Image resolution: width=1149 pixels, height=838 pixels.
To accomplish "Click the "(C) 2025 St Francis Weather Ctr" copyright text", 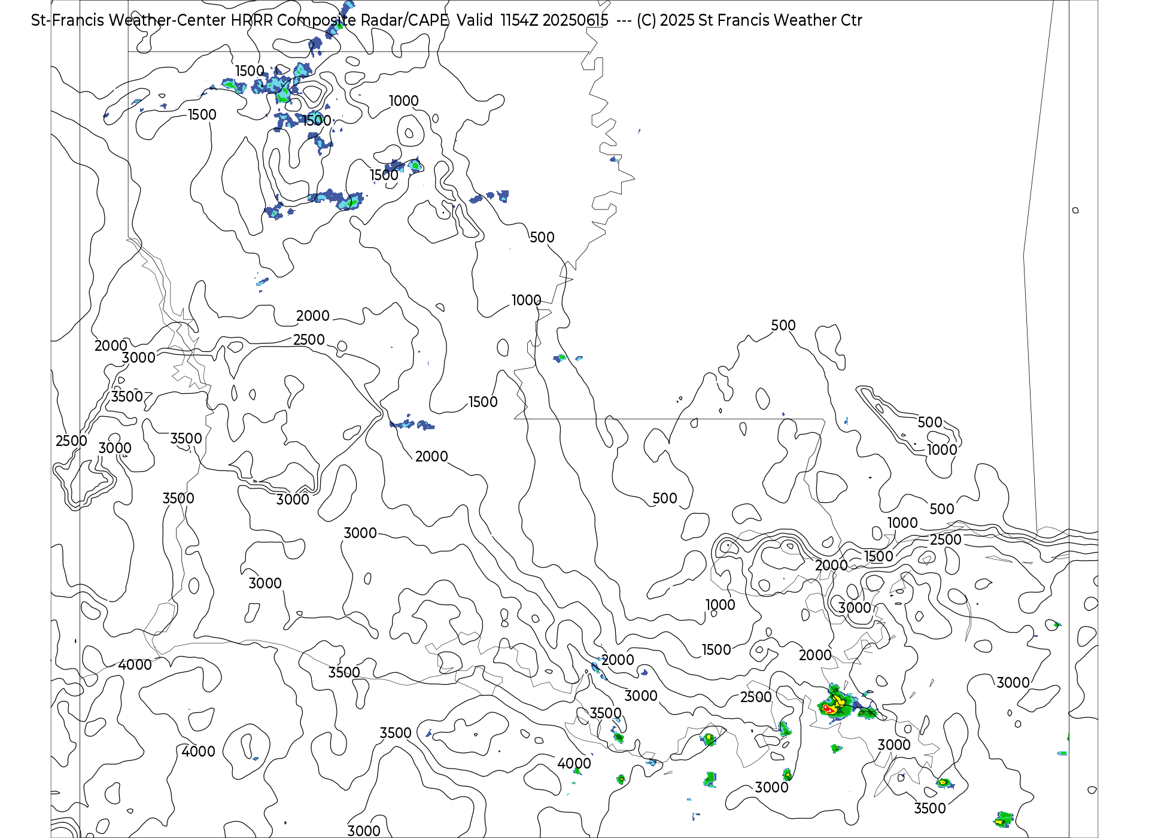I will [x=749, y=20].
